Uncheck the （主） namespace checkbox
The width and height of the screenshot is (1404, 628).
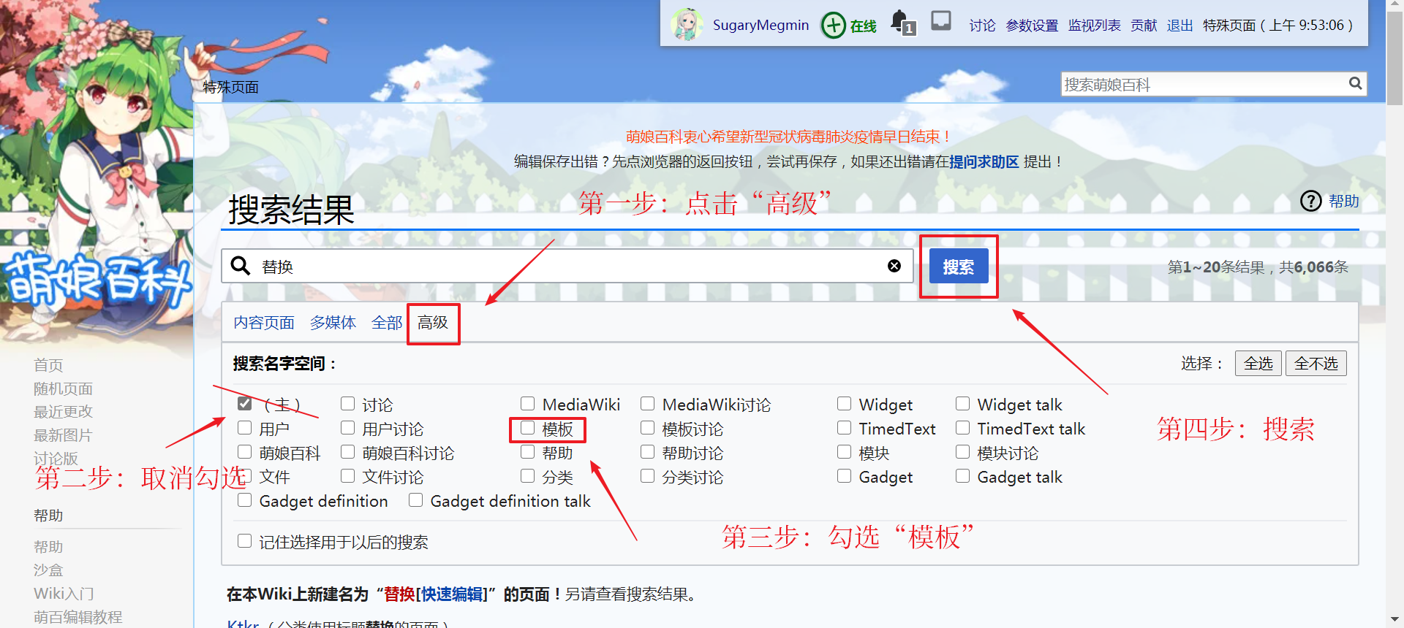pyautogui.click(x=245, y=404)
